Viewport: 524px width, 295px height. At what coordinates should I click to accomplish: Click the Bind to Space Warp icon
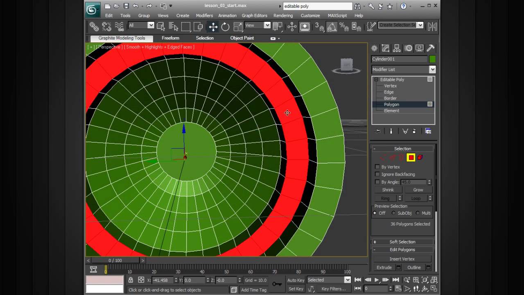119,27
